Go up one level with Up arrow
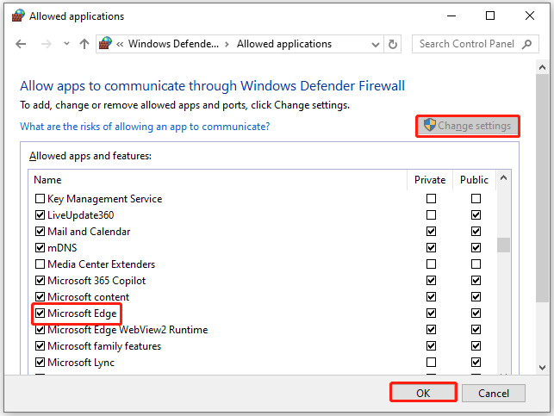The height and width of the screenshot is (416, 554). pyautogui.click(x=84, y=44)
